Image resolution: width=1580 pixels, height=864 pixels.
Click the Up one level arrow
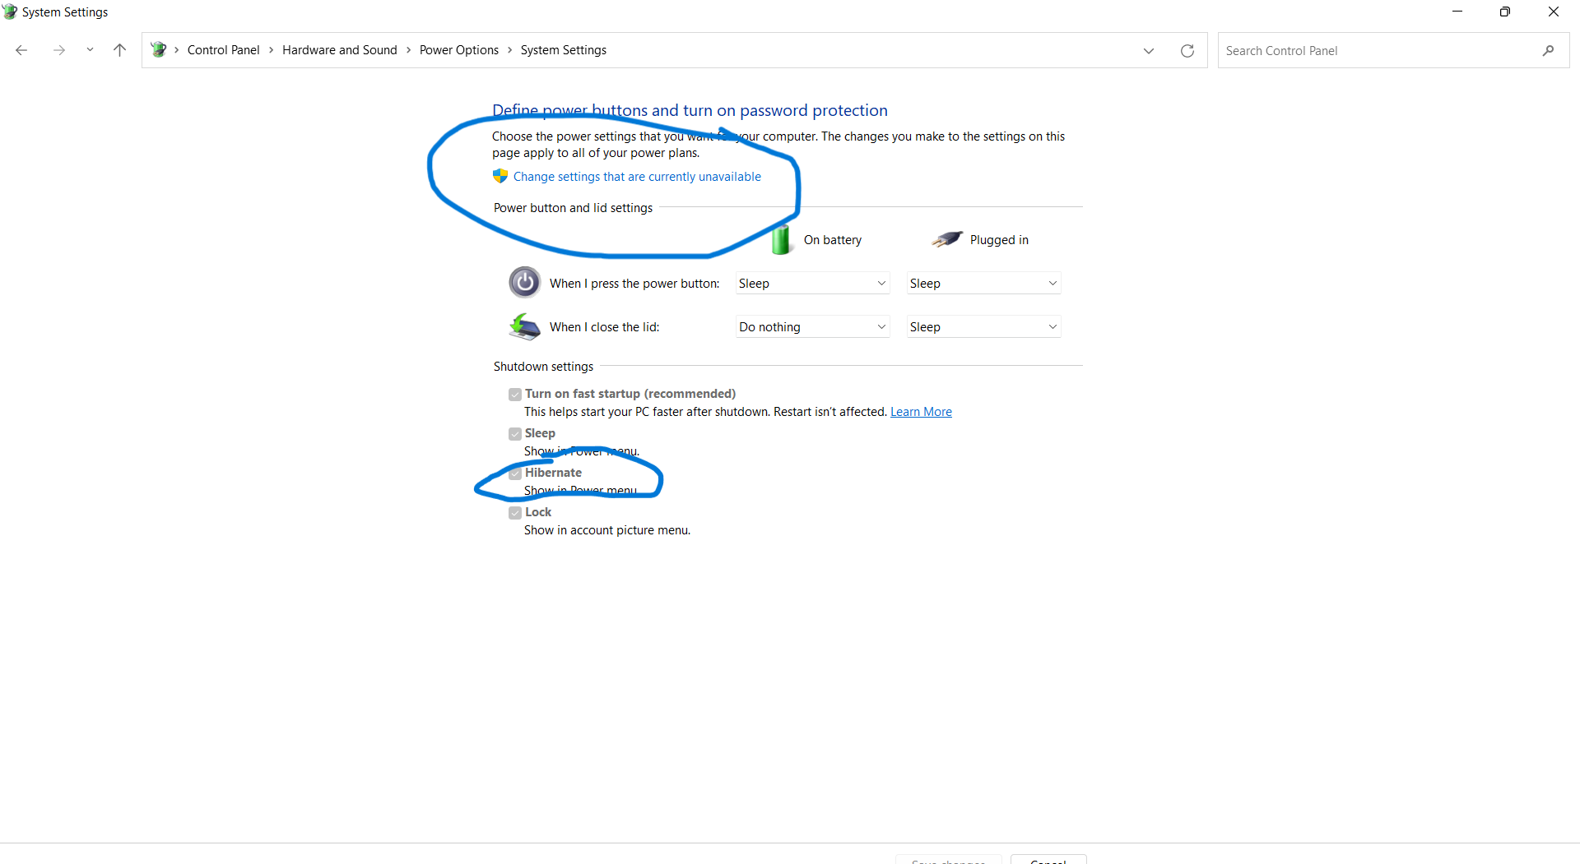(x=119, y=50)
